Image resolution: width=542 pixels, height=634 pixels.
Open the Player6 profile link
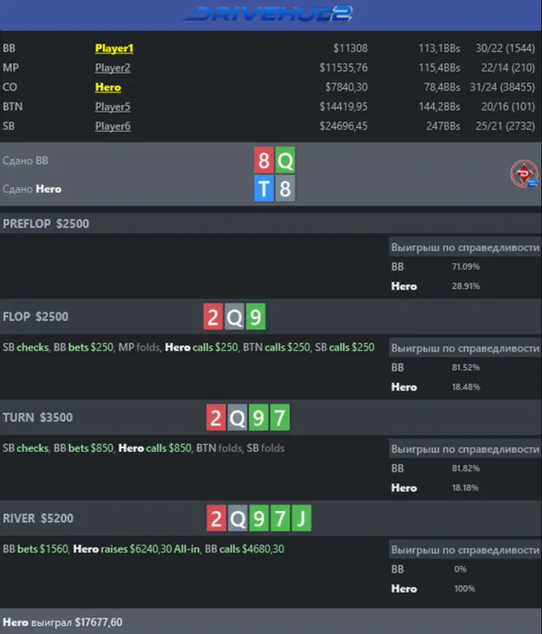pos(112,127)
